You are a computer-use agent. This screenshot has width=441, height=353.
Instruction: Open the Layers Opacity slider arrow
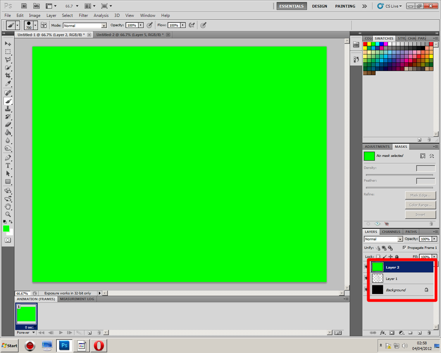pos(434,239)
